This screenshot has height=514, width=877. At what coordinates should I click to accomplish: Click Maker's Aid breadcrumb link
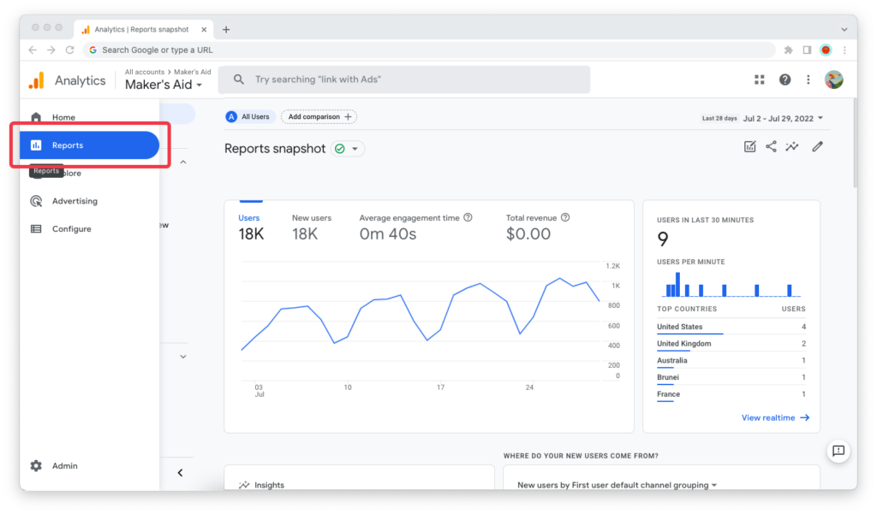click(193, 72)
